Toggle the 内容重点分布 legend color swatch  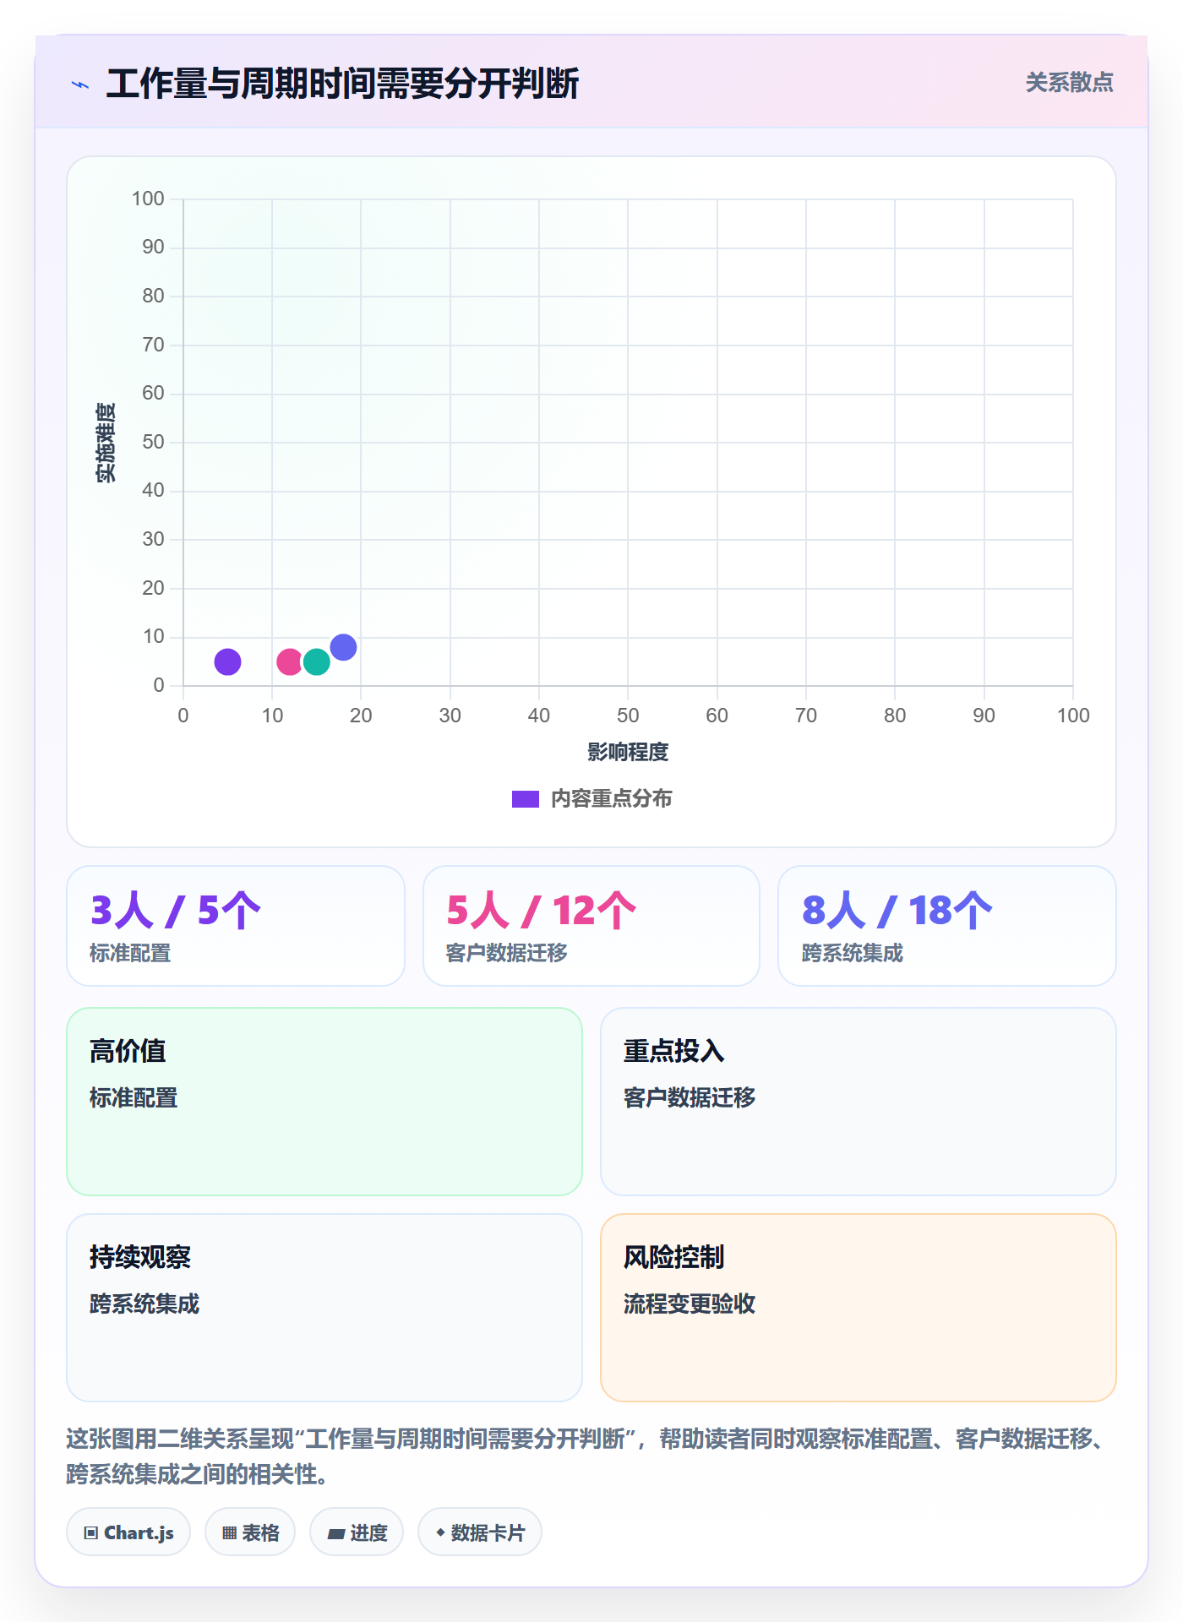coord(525,799)
